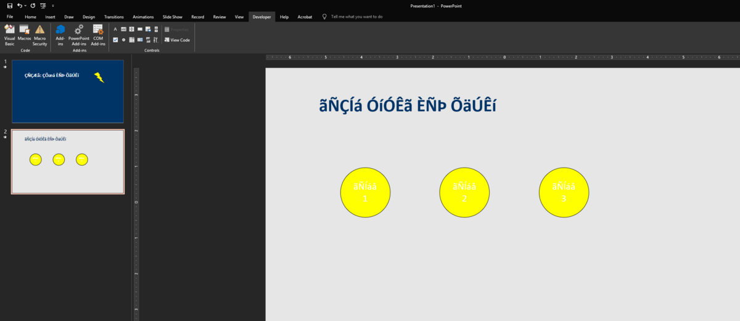The width and height of the screenshot is (740, 321).
Task: Select the Text Box control icon
Action: click(x=123, y=29)
